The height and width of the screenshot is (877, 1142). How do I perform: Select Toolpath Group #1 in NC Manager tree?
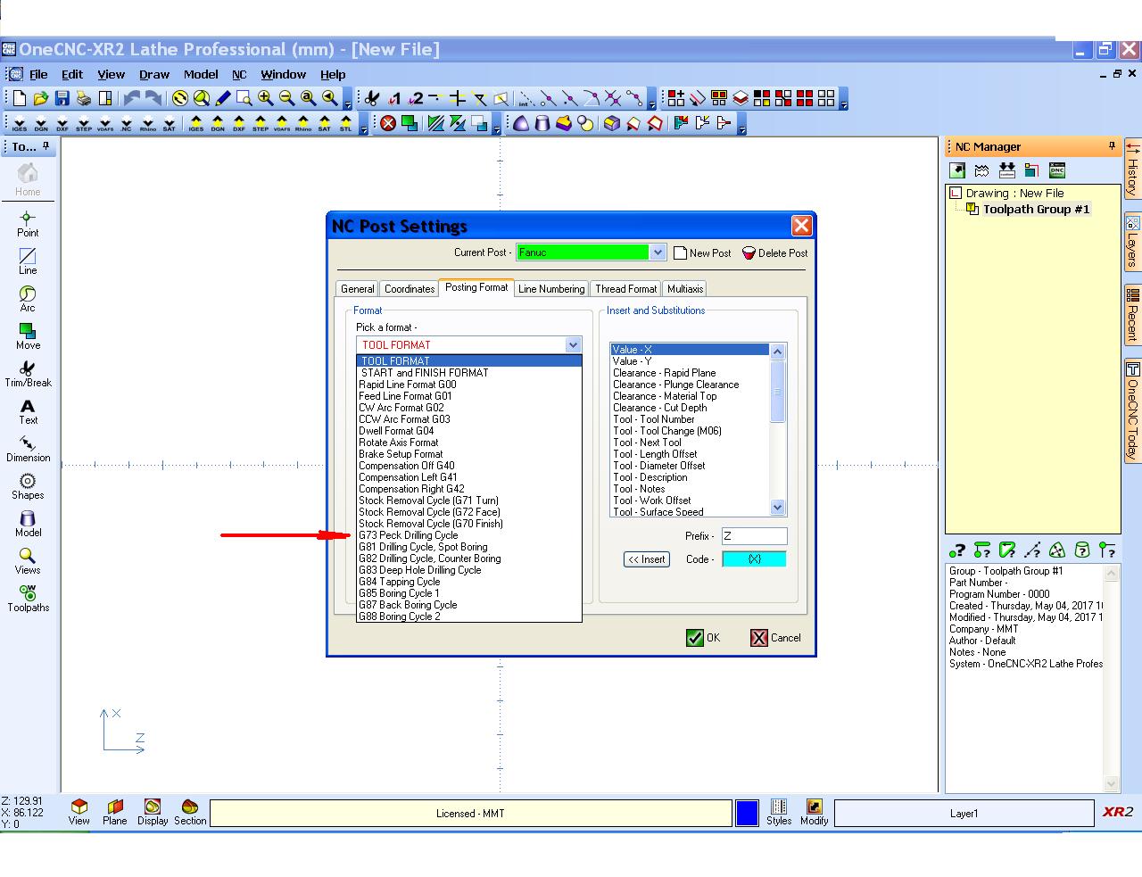click(x=1036, y=210)
